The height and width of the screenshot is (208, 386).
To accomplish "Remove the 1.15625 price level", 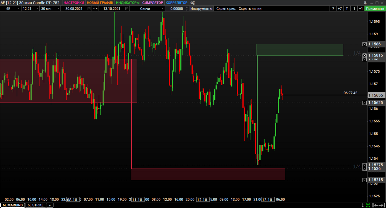I will [364, 103].
